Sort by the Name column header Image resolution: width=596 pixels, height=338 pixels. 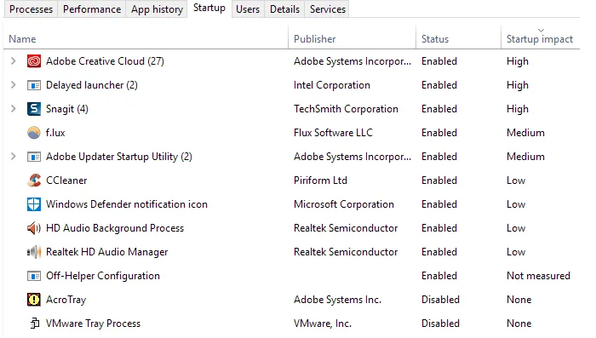click(x=146, y=39)
